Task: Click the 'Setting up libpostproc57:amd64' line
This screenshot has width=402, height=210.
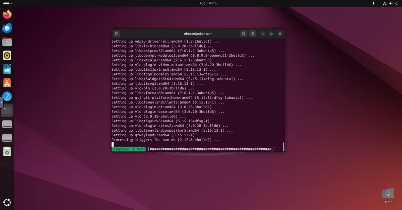Action: point(168,51)
